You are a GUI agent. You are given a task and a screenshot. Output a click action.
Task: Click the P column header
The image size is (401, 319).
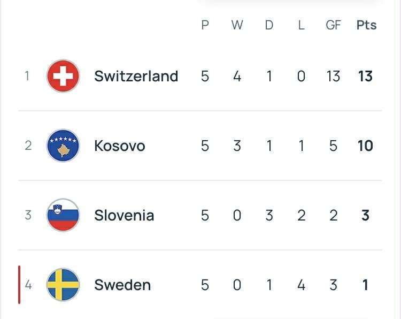click(x=205, y=25)
